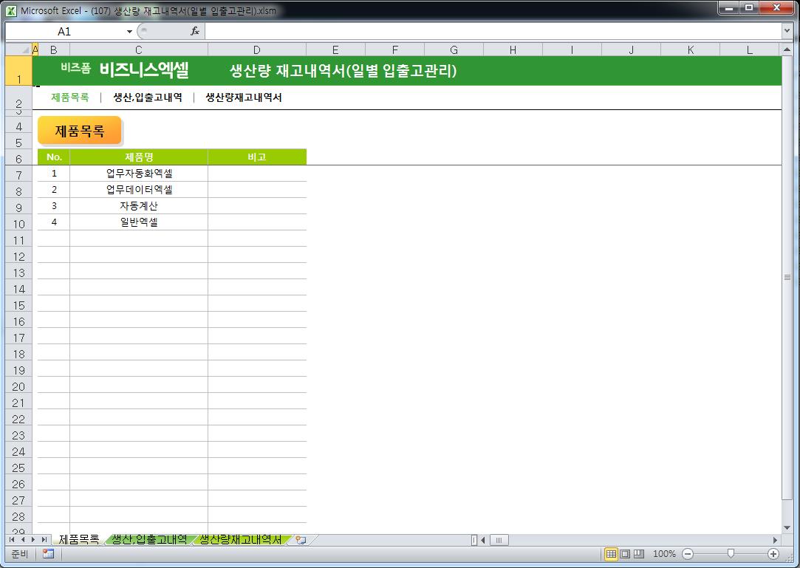Click inside the formula bar input
This screenshot has width=800, height=568.
point(493,31)
